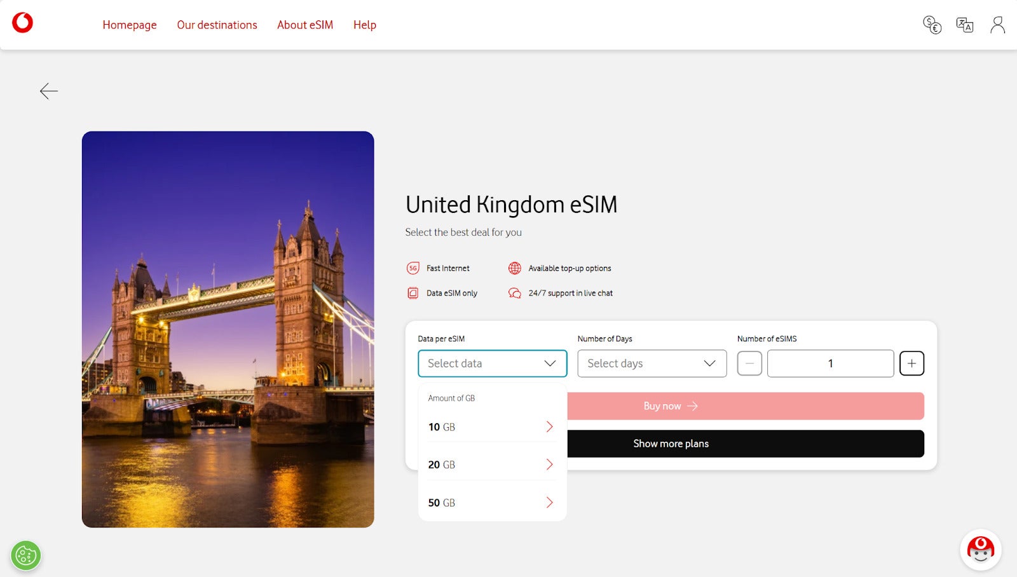Open the Select data dropdown
The width and height of the screenshot is (1017, 577).
(x=493, y=363)
